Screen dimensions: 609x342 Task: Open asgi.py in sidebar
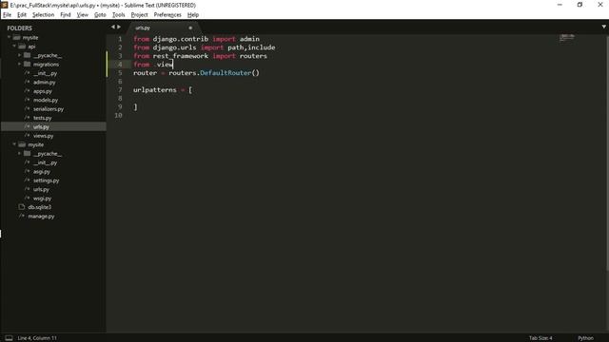point(42,171)
